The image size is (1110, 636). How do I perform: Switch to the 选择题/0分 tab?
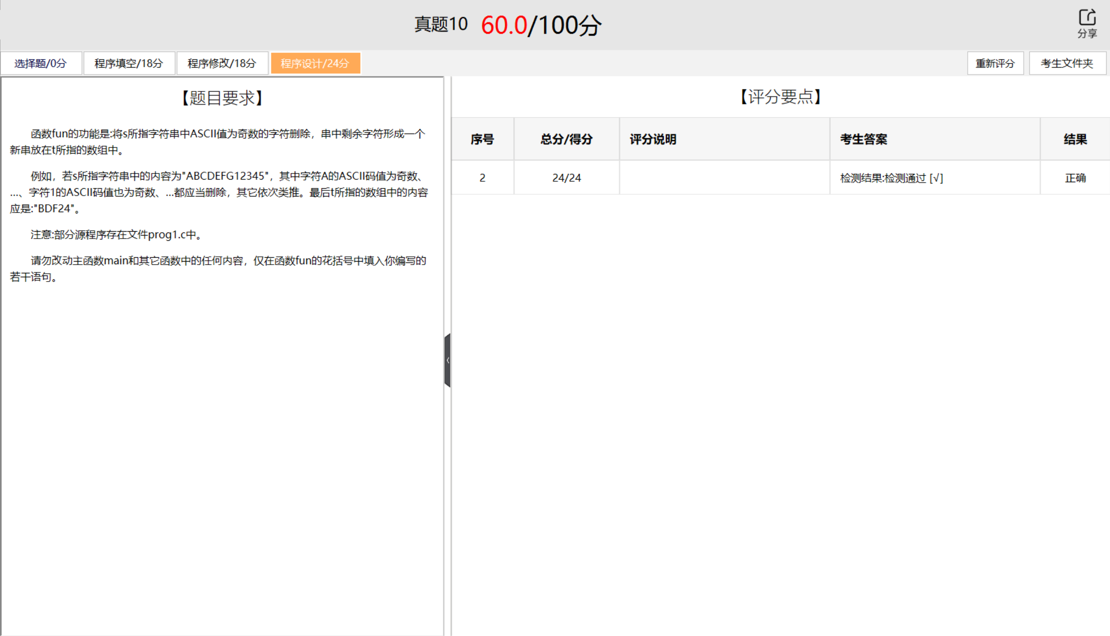tap(41, 63)
